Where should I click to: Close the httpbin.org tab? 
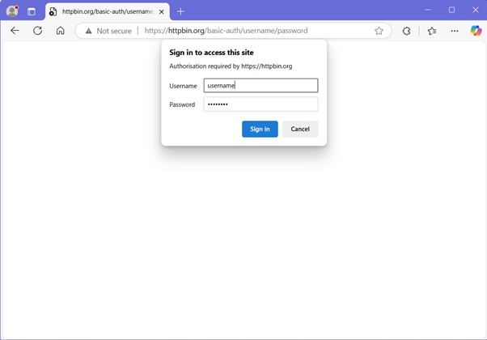pyautogui.click(x=162, y=12)
